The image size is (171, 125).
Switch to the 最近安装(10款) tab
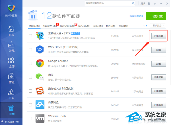[x=67, y=26]
